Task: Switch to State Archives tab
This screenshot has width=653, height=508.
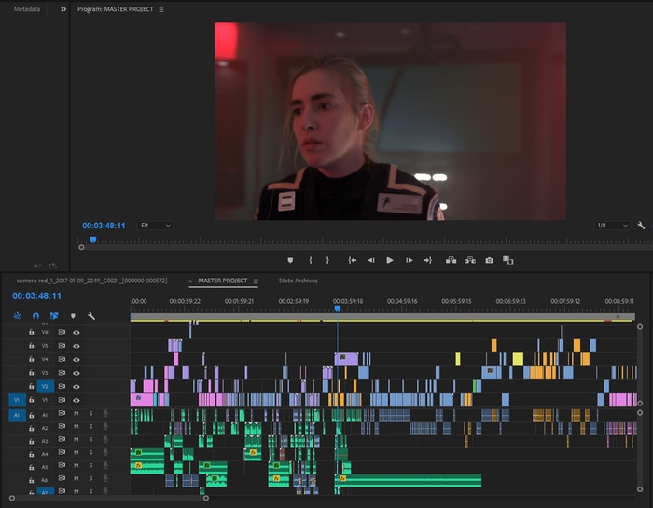Action: [x=299, y=281]
